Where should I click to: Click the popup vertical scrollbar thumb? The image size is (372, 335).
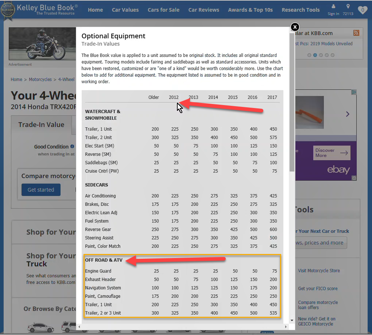292,102
